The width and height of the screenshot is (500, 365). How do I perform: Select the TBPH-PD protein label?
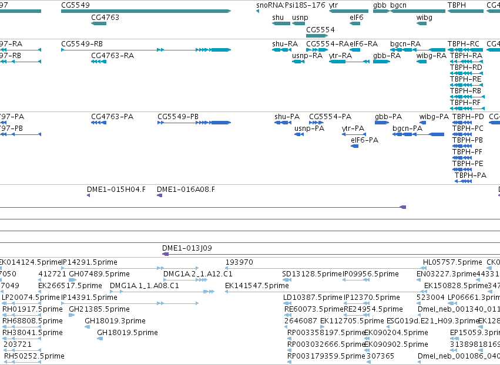click(x=468, y=117)
